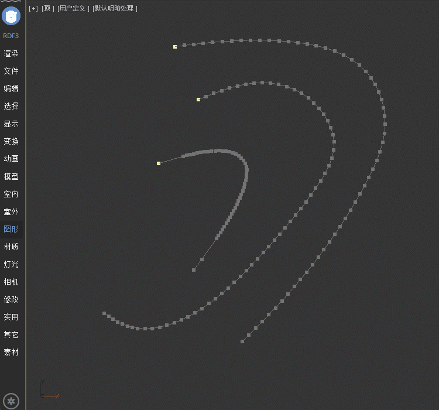Screen dimensions: 439x410
Task: Open the [默认明暗处理] shading menu
Action: (x=115, y=8)
